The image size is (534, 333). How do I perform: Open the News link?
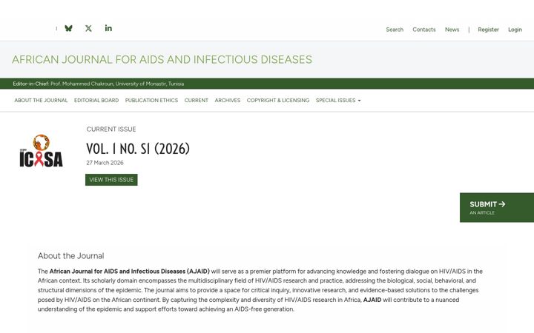(452, 30)
